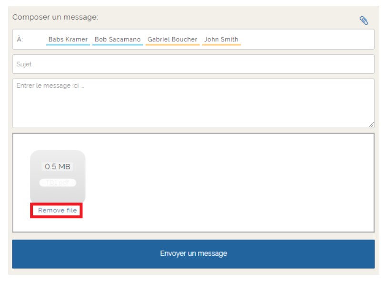The height and width of the screenshot is (282, 386).
Task: Select the Gabriel Boucher recipient tag
Action: click(172, 40)
